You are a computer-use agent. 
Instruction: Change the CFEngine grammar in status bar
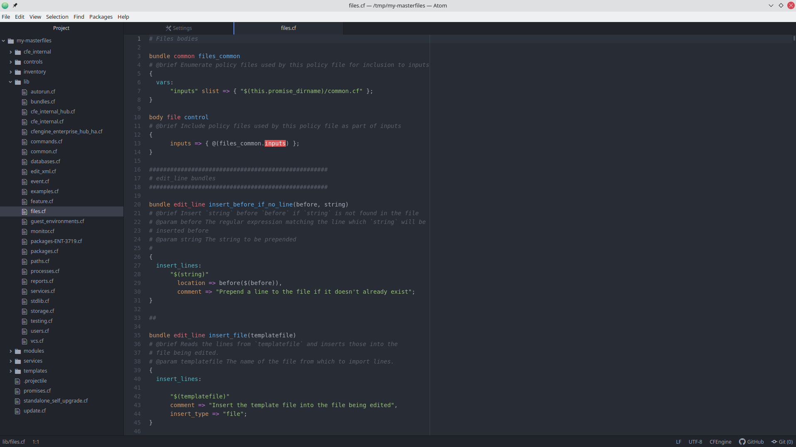pyautogui.click(x=720, y=442)
